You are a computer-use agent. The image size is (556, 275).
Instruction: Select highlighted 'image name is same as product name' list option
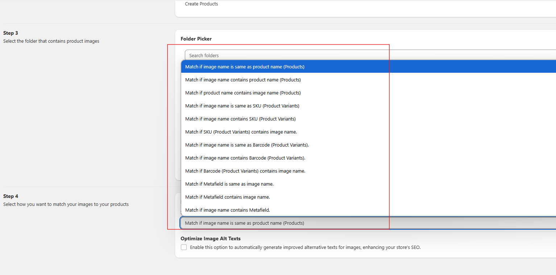click(x=245, y=67)
